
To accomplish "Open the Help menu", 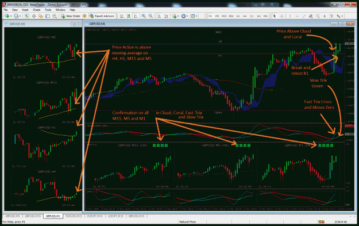I will pyautogui.click(x=72, y=10).
